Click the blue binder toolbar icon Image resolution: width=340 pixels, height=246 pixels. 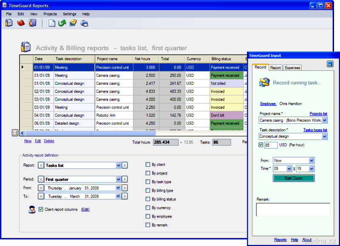pos(32,23)
